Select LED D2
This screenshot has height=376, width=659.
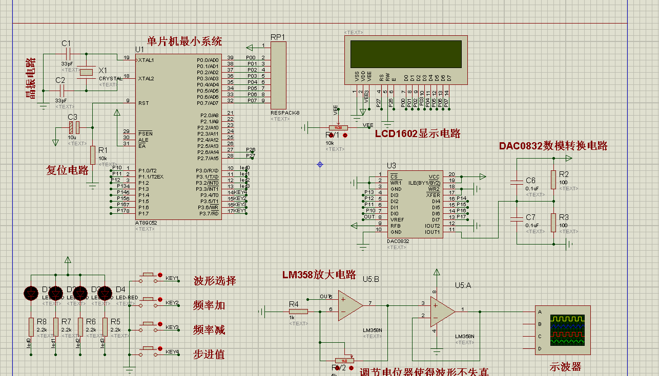[x=55, y=293]
